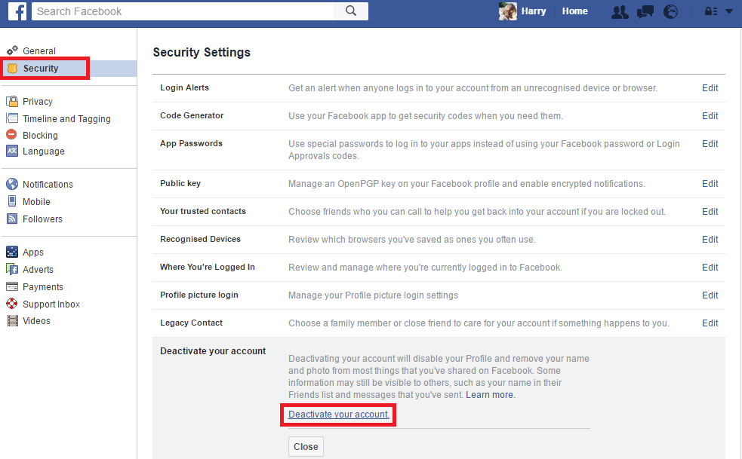
Task: Check notifications via the globe icon
Action: (x=670, y=11)
